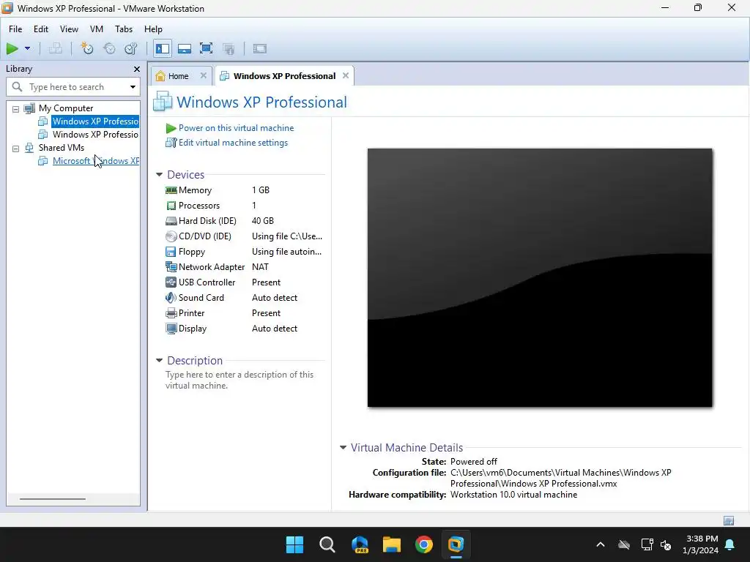Click the library horizontal scrollbar
Screen dimensions: 750x562
coord(53,499)
